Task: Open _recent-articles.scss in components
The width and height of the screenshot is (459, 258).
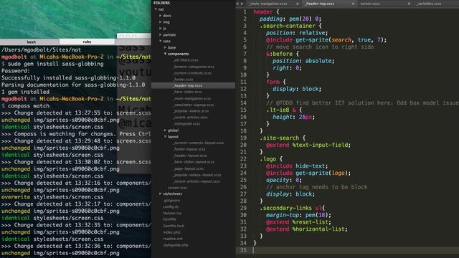Action: (190, 118)
